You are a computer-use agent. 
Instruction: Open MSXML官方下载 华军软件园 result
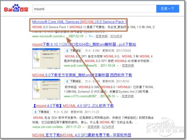click(x=82, y=135)
